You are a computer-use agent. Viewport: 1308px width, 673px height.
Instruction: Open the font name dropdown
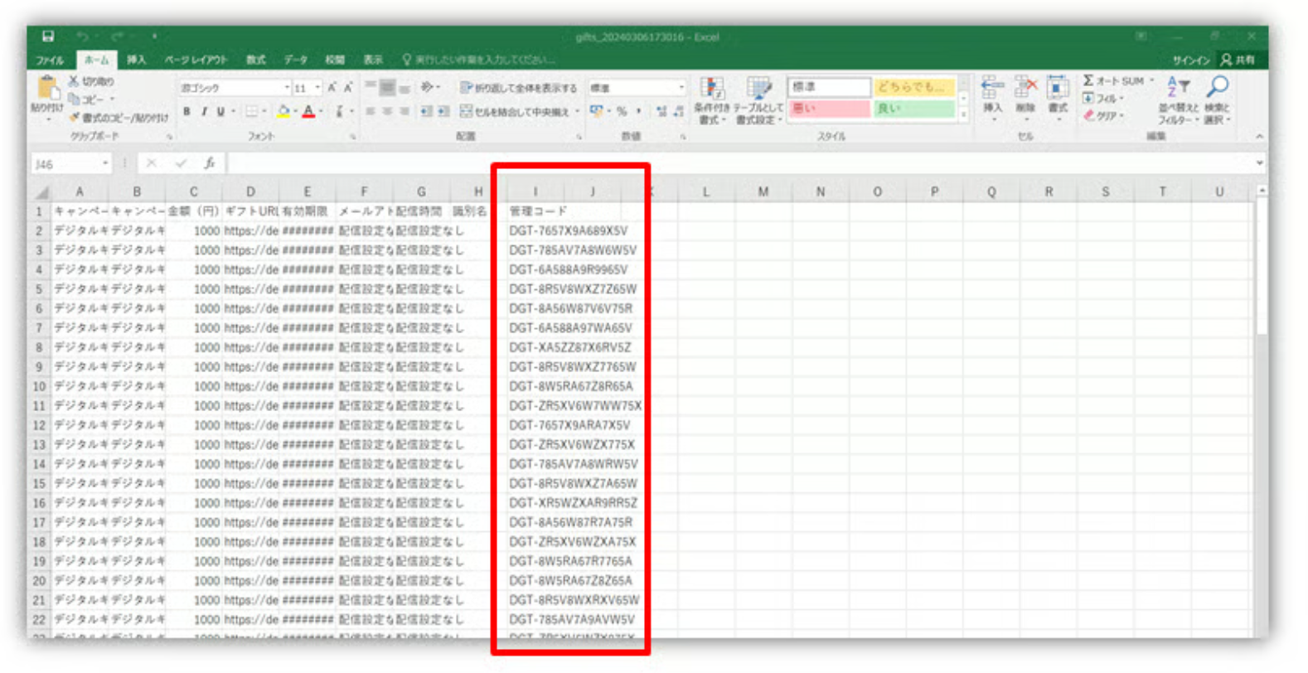point(287,88)
